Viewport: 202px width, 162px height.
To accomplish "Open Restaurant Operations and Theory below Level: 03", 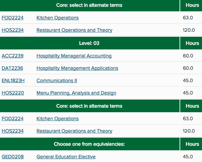I will pos(74,131).
